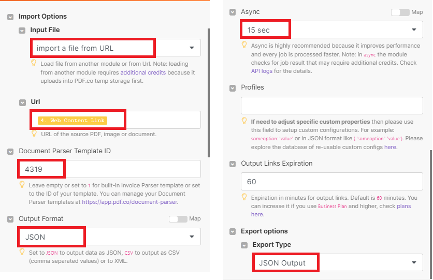Viewport: 433px width, 280px height.
Task: Click the Export options heading
Action: (x=264, y=231)
